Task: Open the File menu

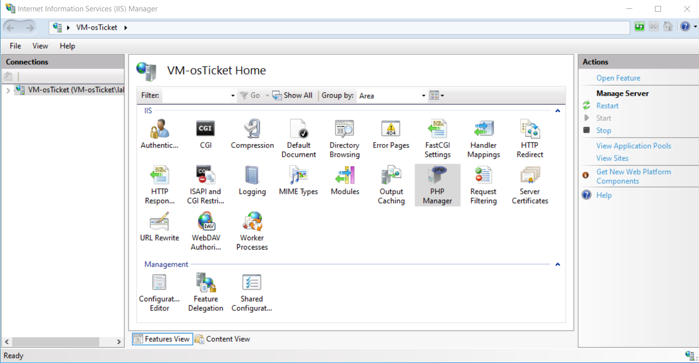Action: tap(15, 46)
